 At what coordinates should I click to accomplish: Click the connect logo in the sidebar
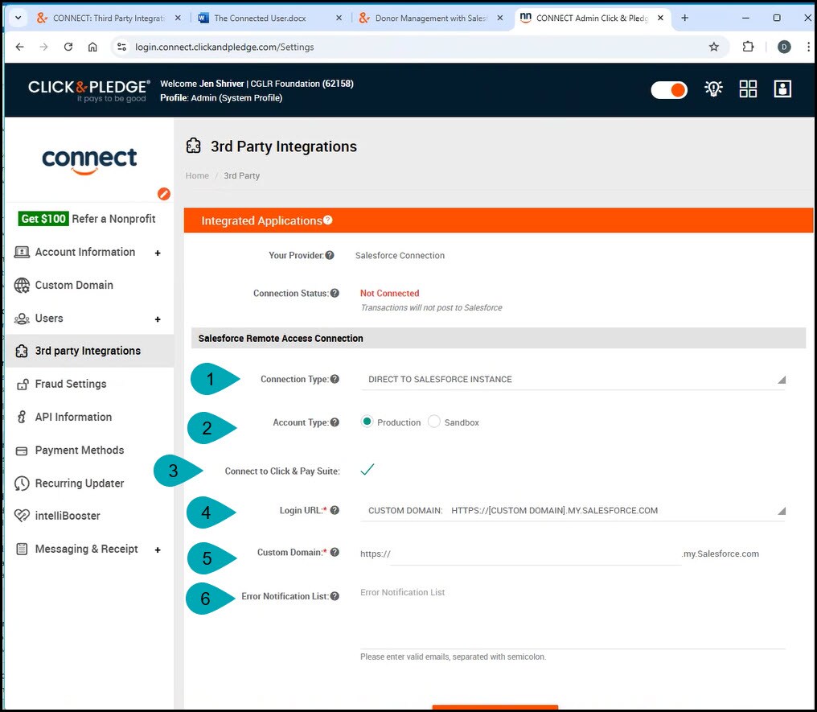pyautogui.click(x=89, y=161)
